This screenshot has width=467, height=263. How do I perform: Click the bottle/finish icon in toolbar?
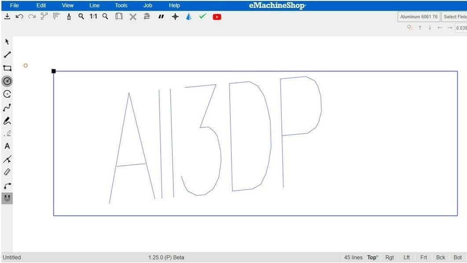pos(69,17)
